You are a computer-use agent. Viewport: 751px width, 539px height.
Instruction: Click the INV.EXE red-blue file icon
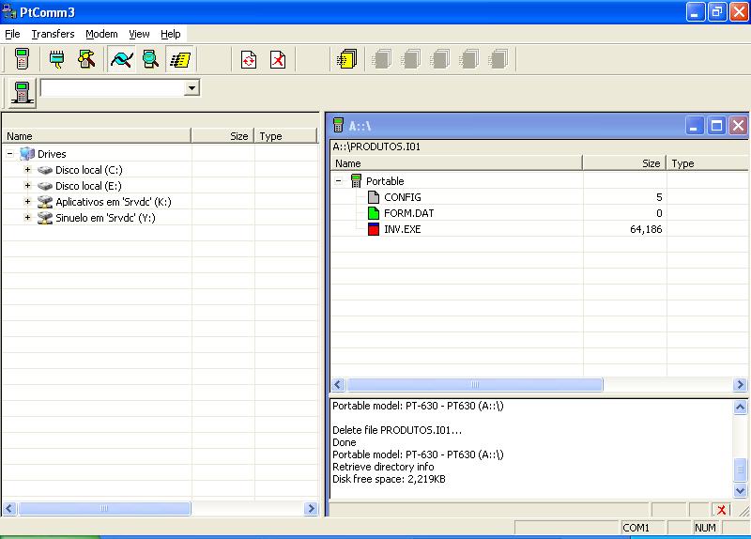(x=374, y=229)
